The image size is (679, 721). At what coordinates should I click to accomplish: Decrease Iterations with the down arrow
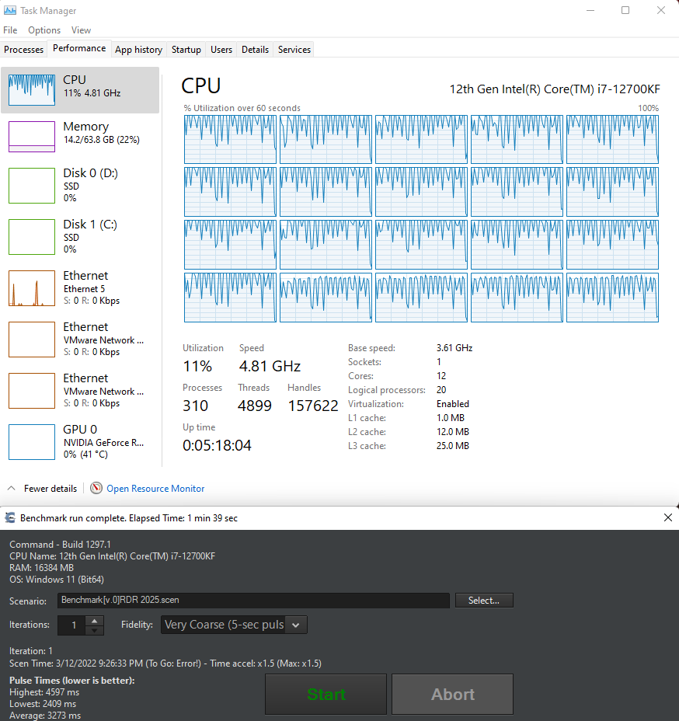pyautogui.click(x=94, y=630)
